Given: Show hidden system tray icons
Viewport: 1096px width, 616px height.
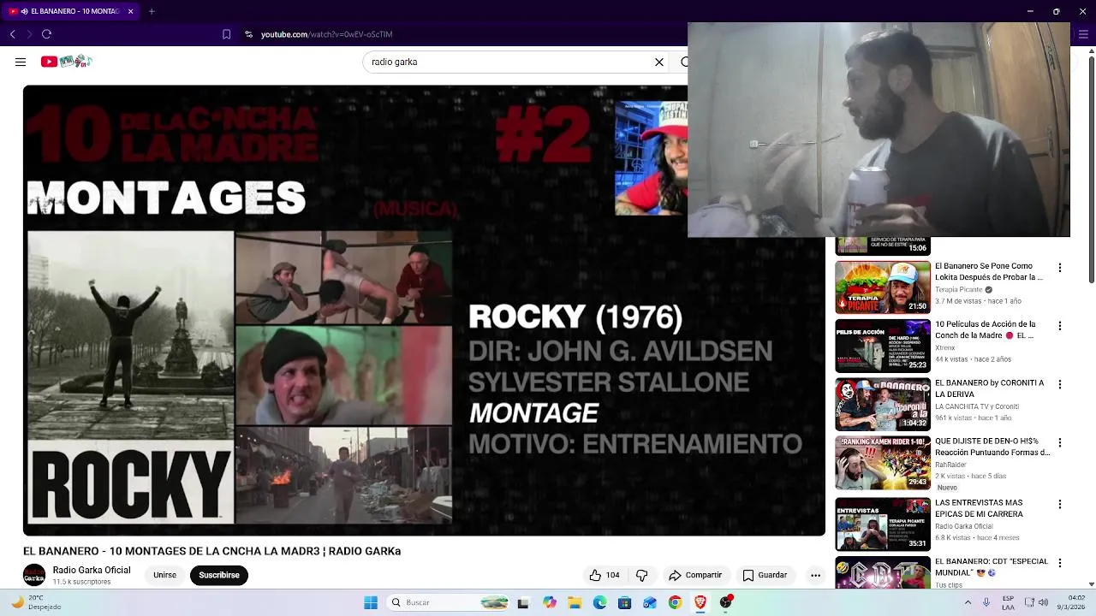Looking at the screenshot, I should point(968,602).
